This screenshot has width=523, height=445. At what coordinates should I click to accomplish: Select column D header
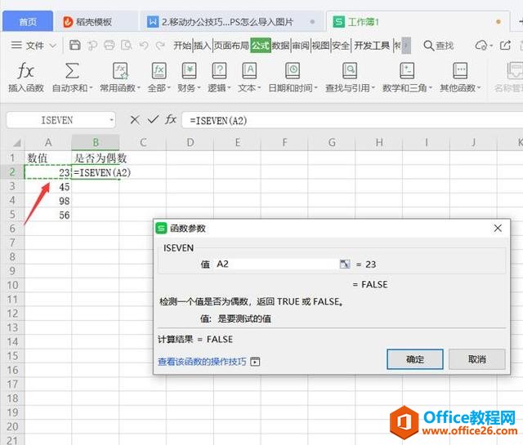pos(190,143)
